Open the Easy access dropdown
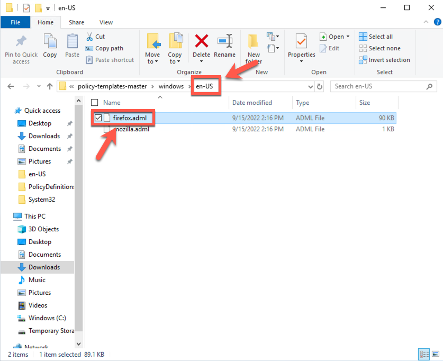Screen dimensions: 443x361 tap(273, 48)
